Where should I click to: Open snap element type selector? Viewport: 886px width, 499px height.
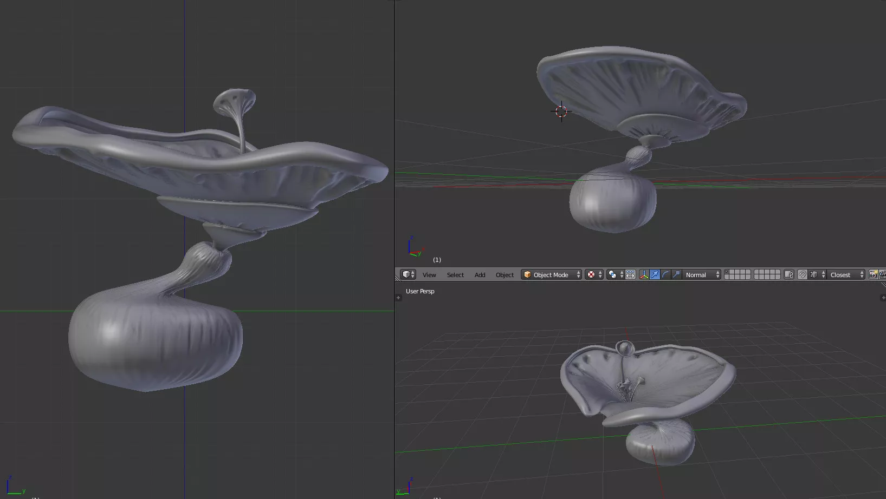[817, 275]
